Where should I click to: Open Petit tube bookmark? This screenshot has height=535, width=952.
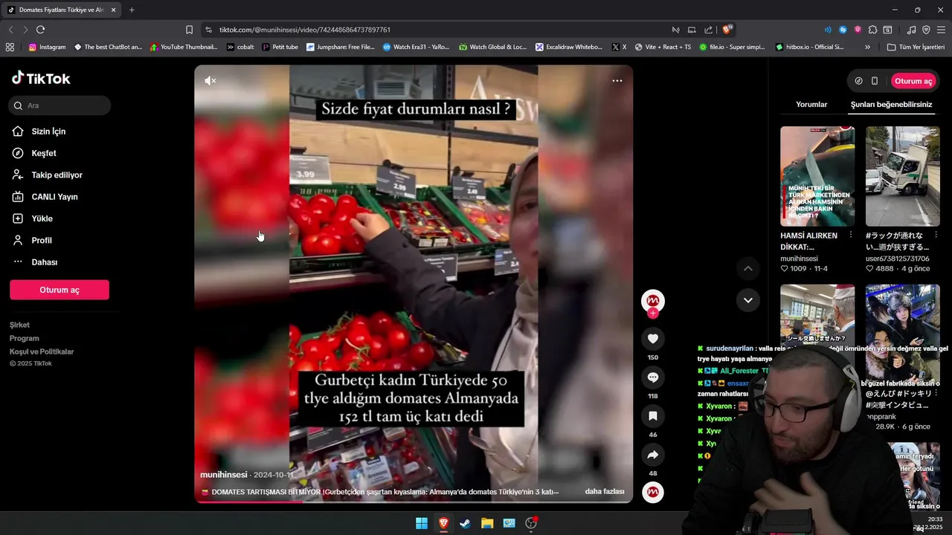click(280, 47)
